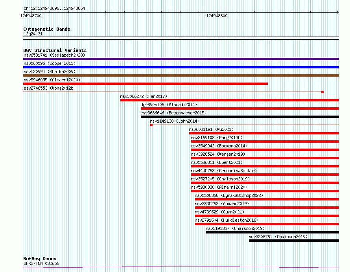Select the blue nsv560595 Cooper2011 bar
Image resolution: width=350 pixels, height=272 pixels.
181,67
